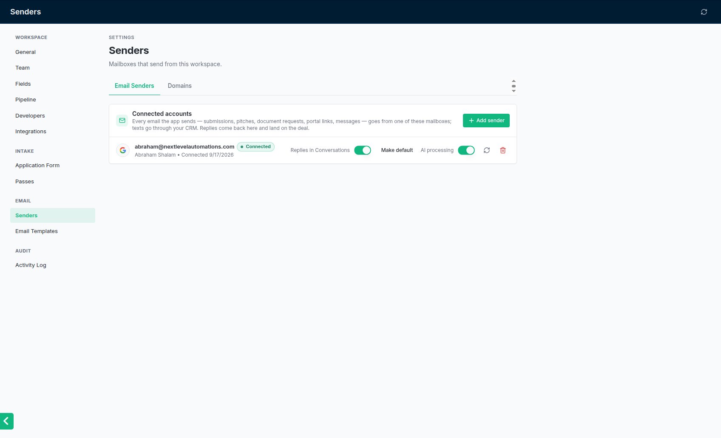Toggle Replies in Conversations switch
The width and height of the screenshot is (721, 438).
pyautogui.click(x=363, y=150)
